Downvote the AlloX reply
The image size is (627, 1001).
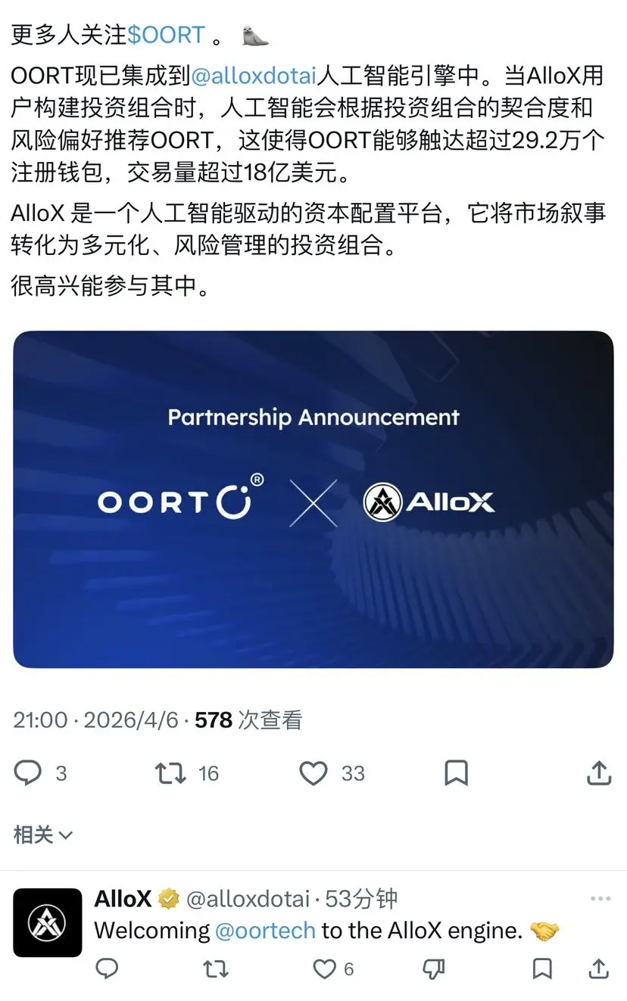(433, 968)
